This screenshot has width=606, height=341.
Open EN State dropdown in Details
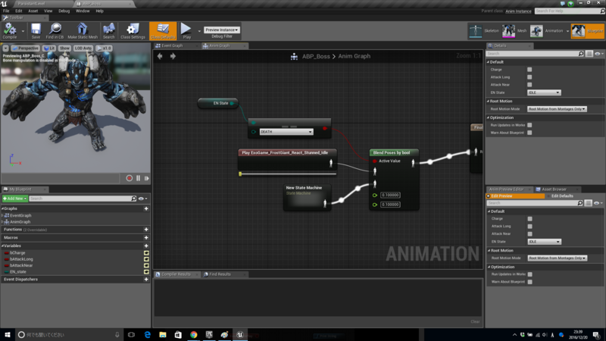(x=544, y=92)
